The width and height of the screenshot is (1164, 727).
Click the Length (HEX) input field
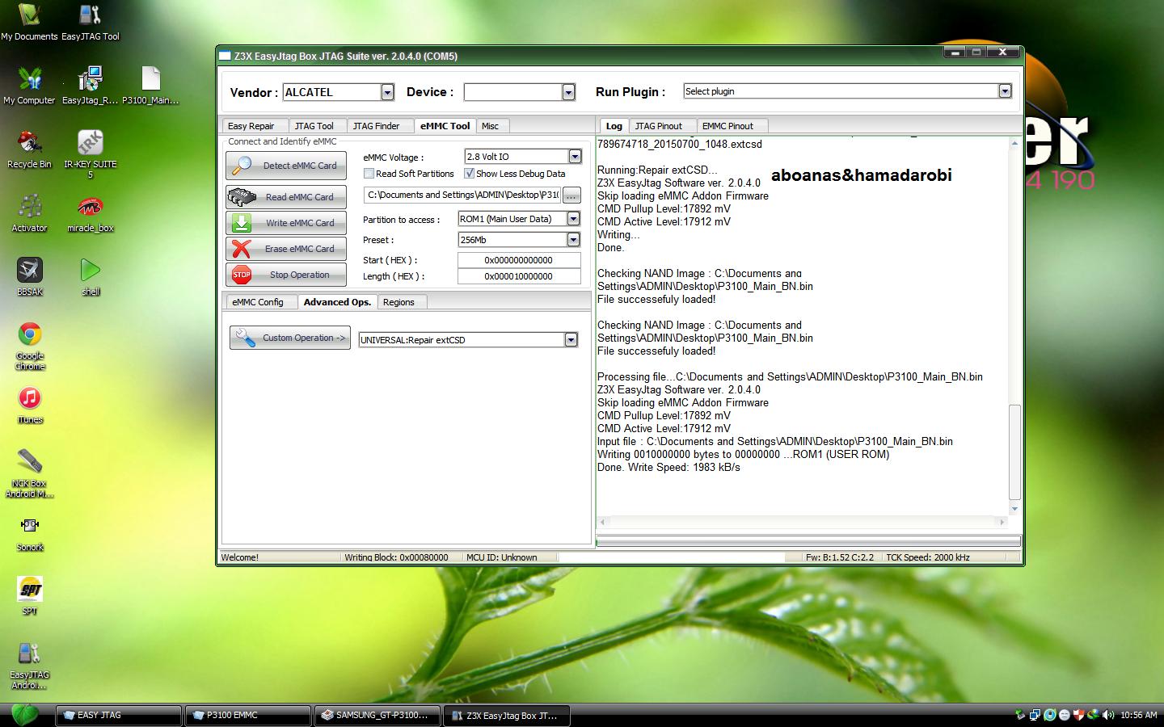pyautogui.click(x=519, y=276)
